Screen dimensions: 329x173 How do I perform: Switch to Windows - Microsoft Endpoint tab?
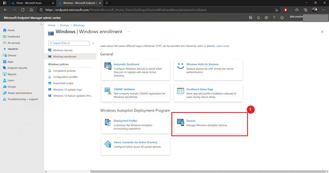coord(79,3)
